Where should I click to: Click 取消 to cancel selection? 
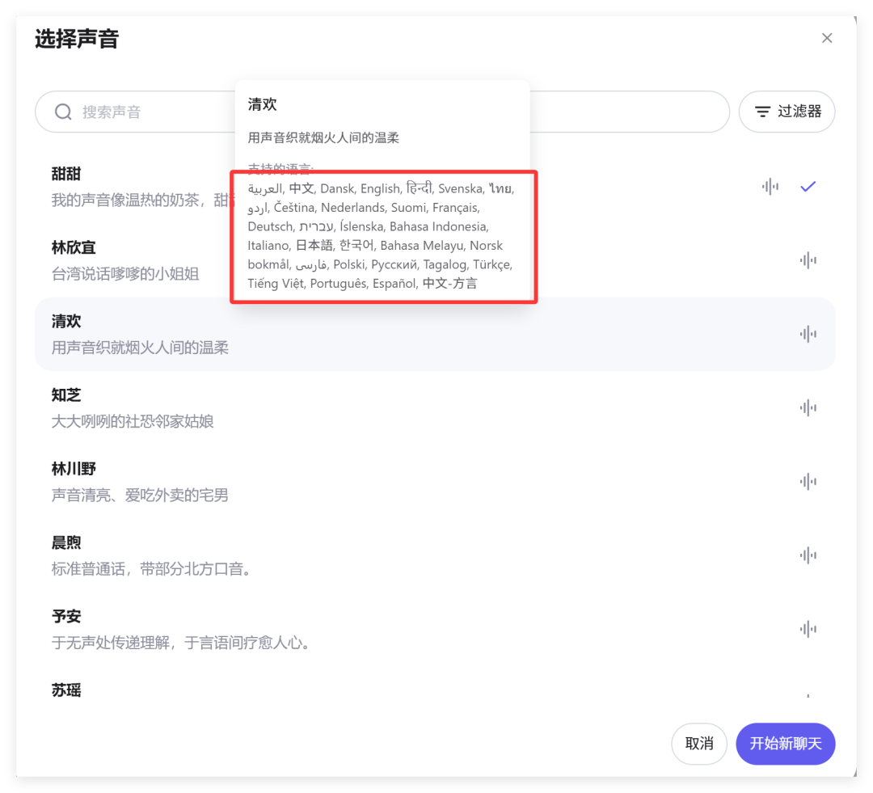[x=699, y=744]
